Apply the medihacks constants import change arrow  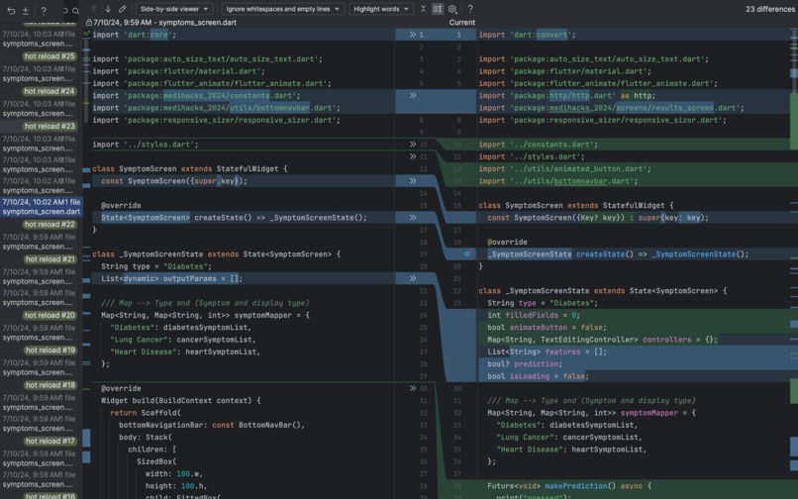[413, 95]
